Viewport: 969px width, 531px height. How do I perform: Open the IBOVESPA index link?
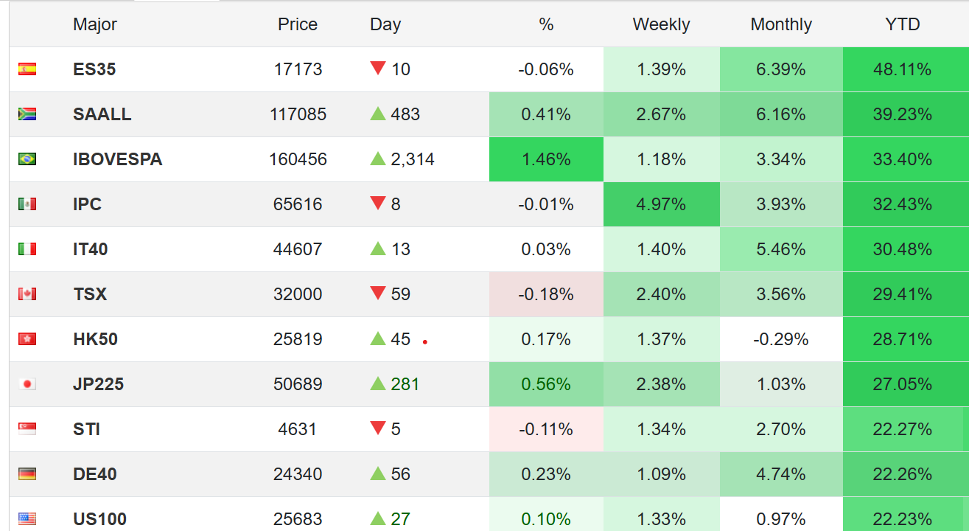117,159
